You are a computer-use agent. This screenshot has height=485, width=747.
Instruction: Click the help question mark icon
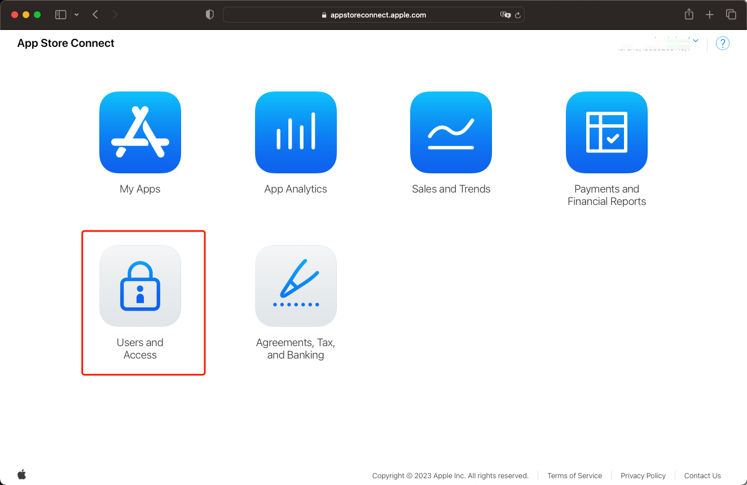[x=723, y=43]
